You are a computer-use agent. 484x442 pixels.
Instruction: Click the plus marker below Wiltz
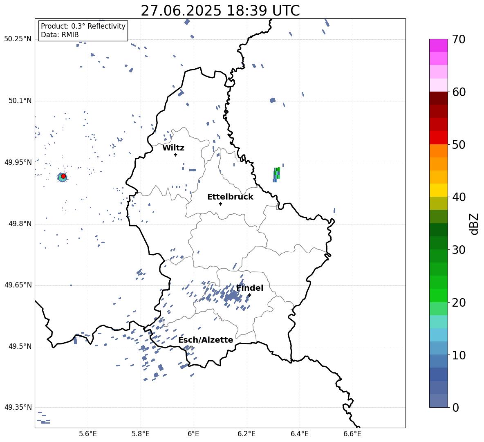click(x=176, y=155)
